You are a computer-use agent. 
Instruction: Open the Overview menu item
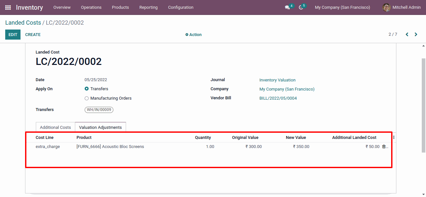62,7
